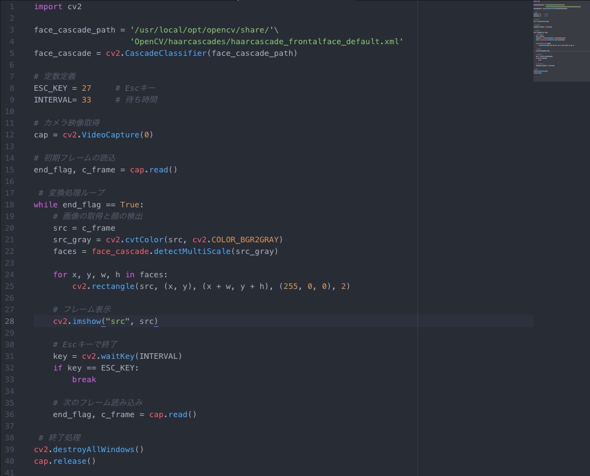The width and height of the screenshot is (590, 476).
Task: Click the 'src = c_frame' assignment on line 20
Action: click(84, 228)
